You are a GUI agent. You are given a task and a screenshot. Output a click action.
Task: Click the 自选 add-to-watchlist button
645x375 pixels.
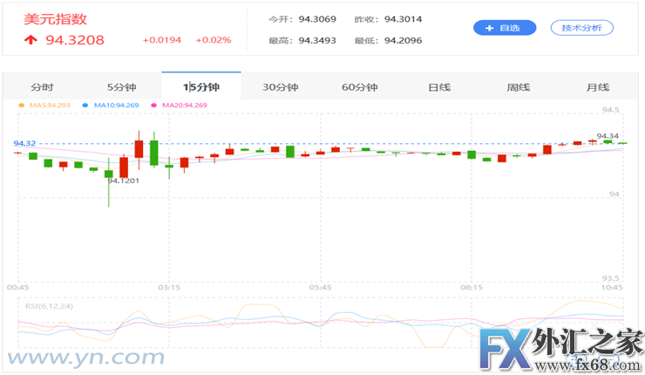point(505,28)
